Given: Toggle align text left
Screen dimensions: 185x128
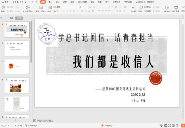Looking at the screenshot, I should click(99, 11).
